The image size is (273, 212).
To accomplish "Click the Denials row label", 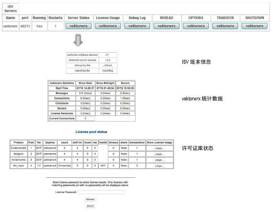I will (62, 108).
